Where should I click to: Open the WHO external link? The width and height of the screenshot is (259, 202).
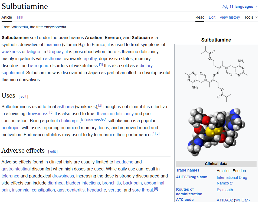pos(241,200)
